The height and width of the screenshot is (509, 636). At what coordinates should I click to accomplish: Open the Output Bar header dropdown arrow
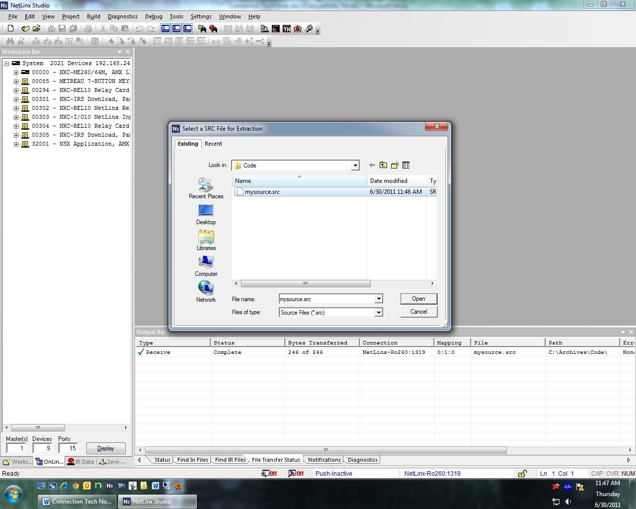coord(623,332)
